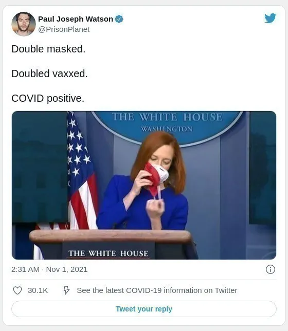Open the info circle icon
Image resolution: width=288 pixels, height=331 pixels.
click(270, 269)
